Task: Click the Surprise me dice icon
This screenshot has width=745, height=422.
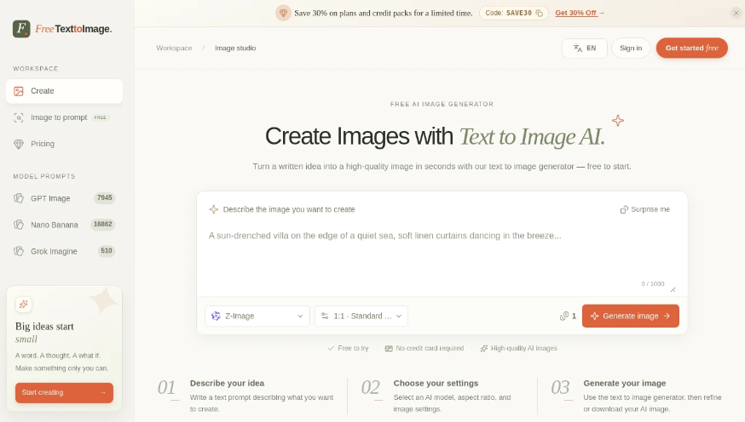Action: pos(624,209)
